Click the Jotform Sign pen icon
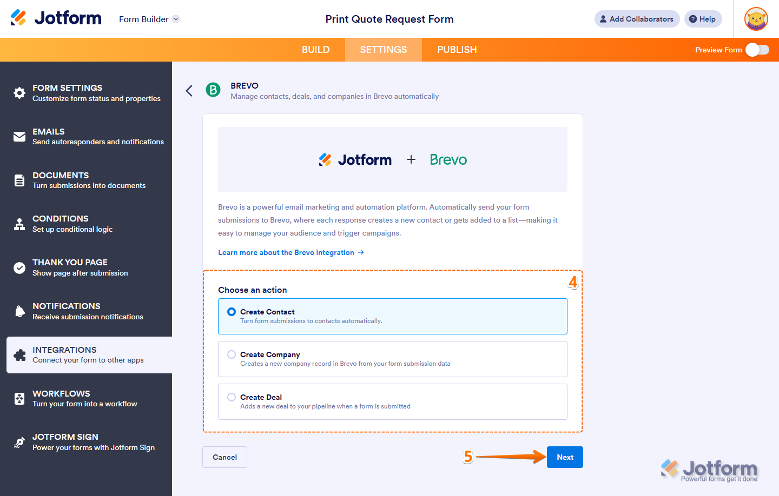The width and height of the screenshot is (779, 496). coord(19,442)
